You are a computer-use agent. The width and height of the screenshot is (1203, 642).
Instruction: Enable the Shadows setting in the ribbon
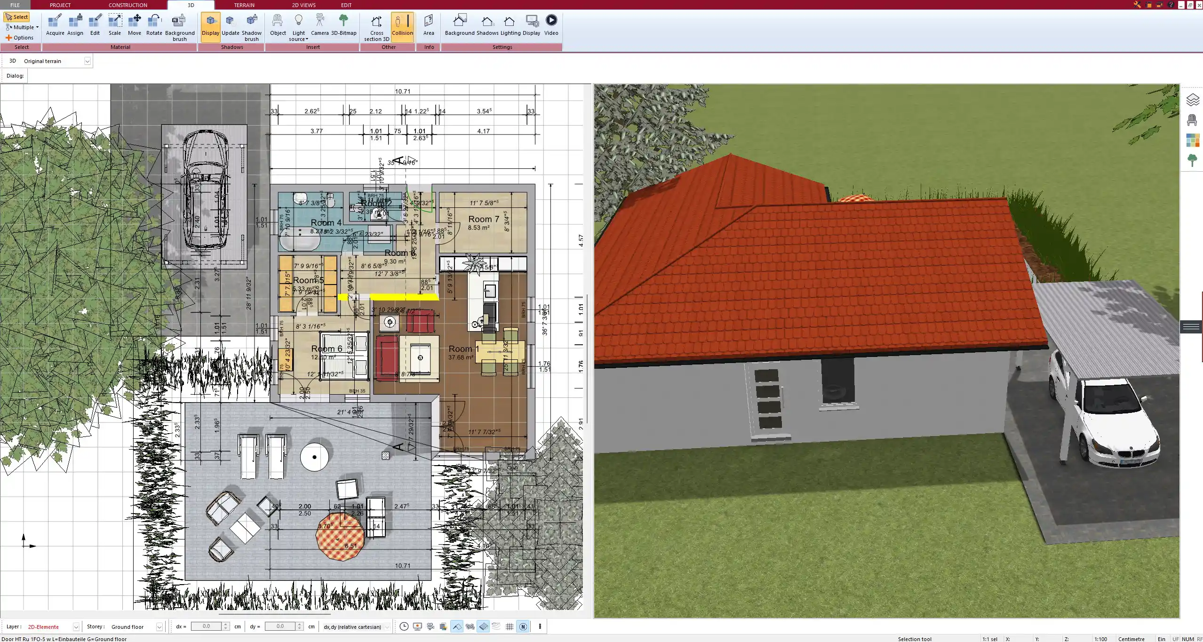pyautogui.click(x=487, y=24)
